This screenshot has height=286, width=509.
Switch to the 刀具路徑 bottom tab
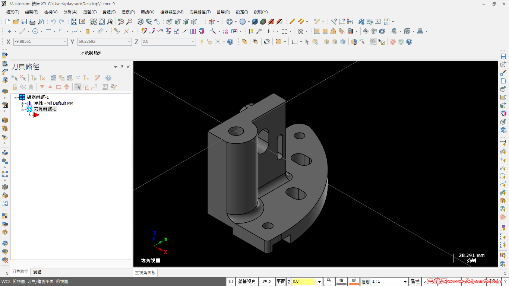20,272
